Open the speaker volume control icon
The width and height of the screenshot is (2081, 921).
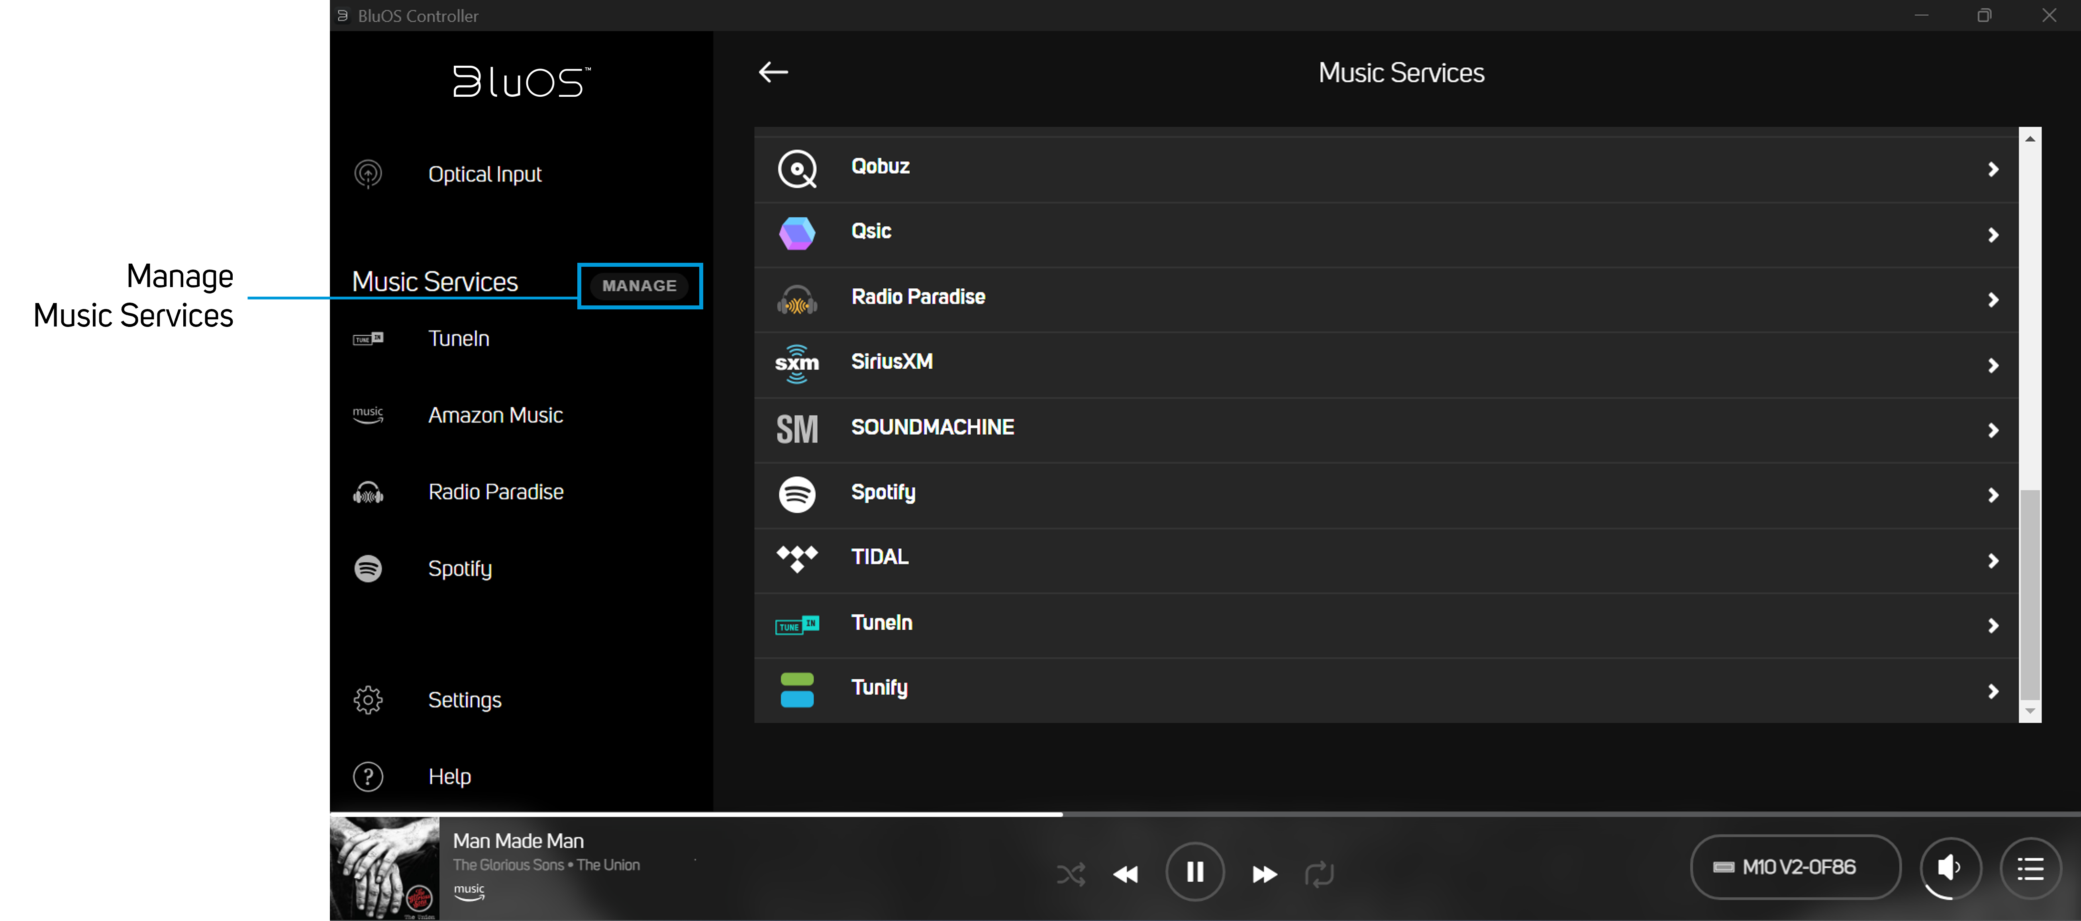[1950, 868]
